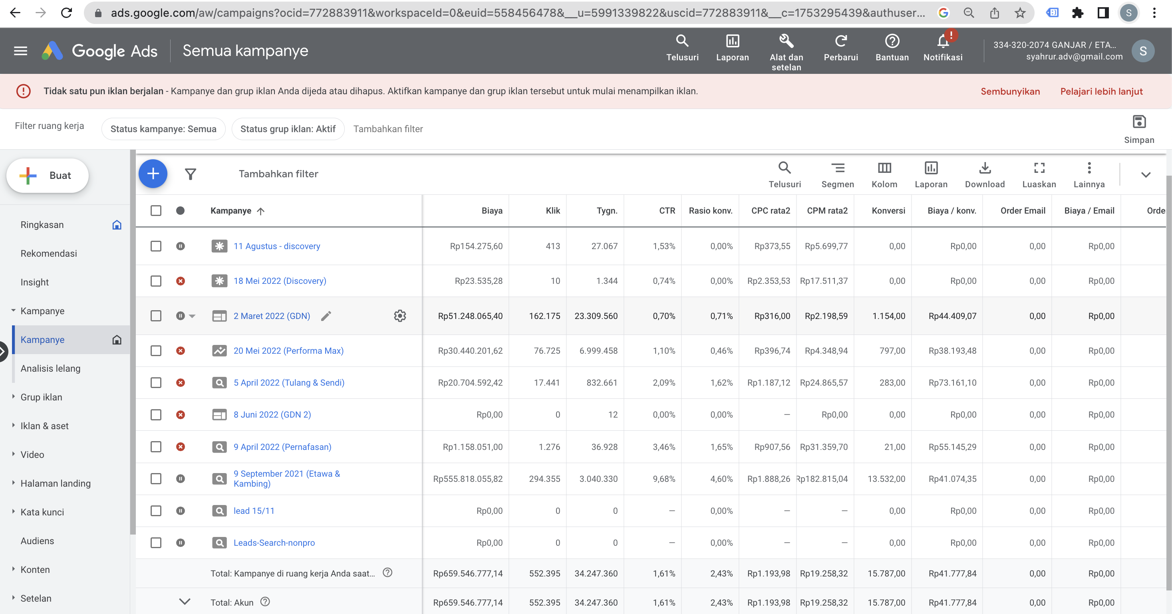1172x614 pixels.
Task: Select checkbox for 11 Agustus - discovery
Action: coord(156,246)
